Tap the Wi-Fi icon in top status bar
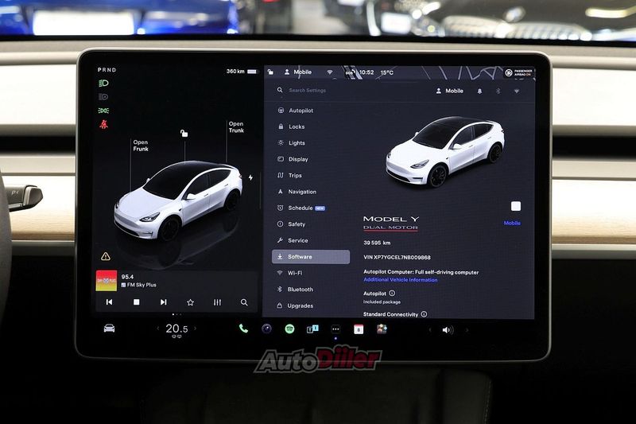This screenshot has height=424, width=636. click(x=330, y=72)
